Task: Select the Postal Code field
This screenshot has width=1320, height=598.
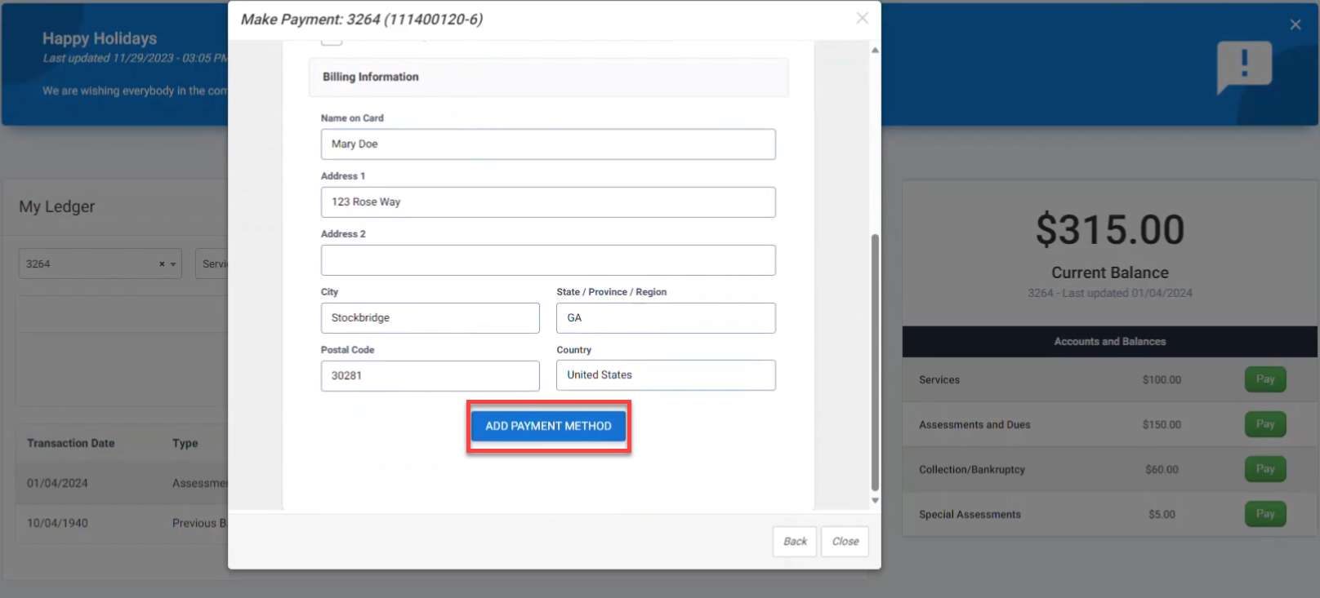Action: coord(430,376)
